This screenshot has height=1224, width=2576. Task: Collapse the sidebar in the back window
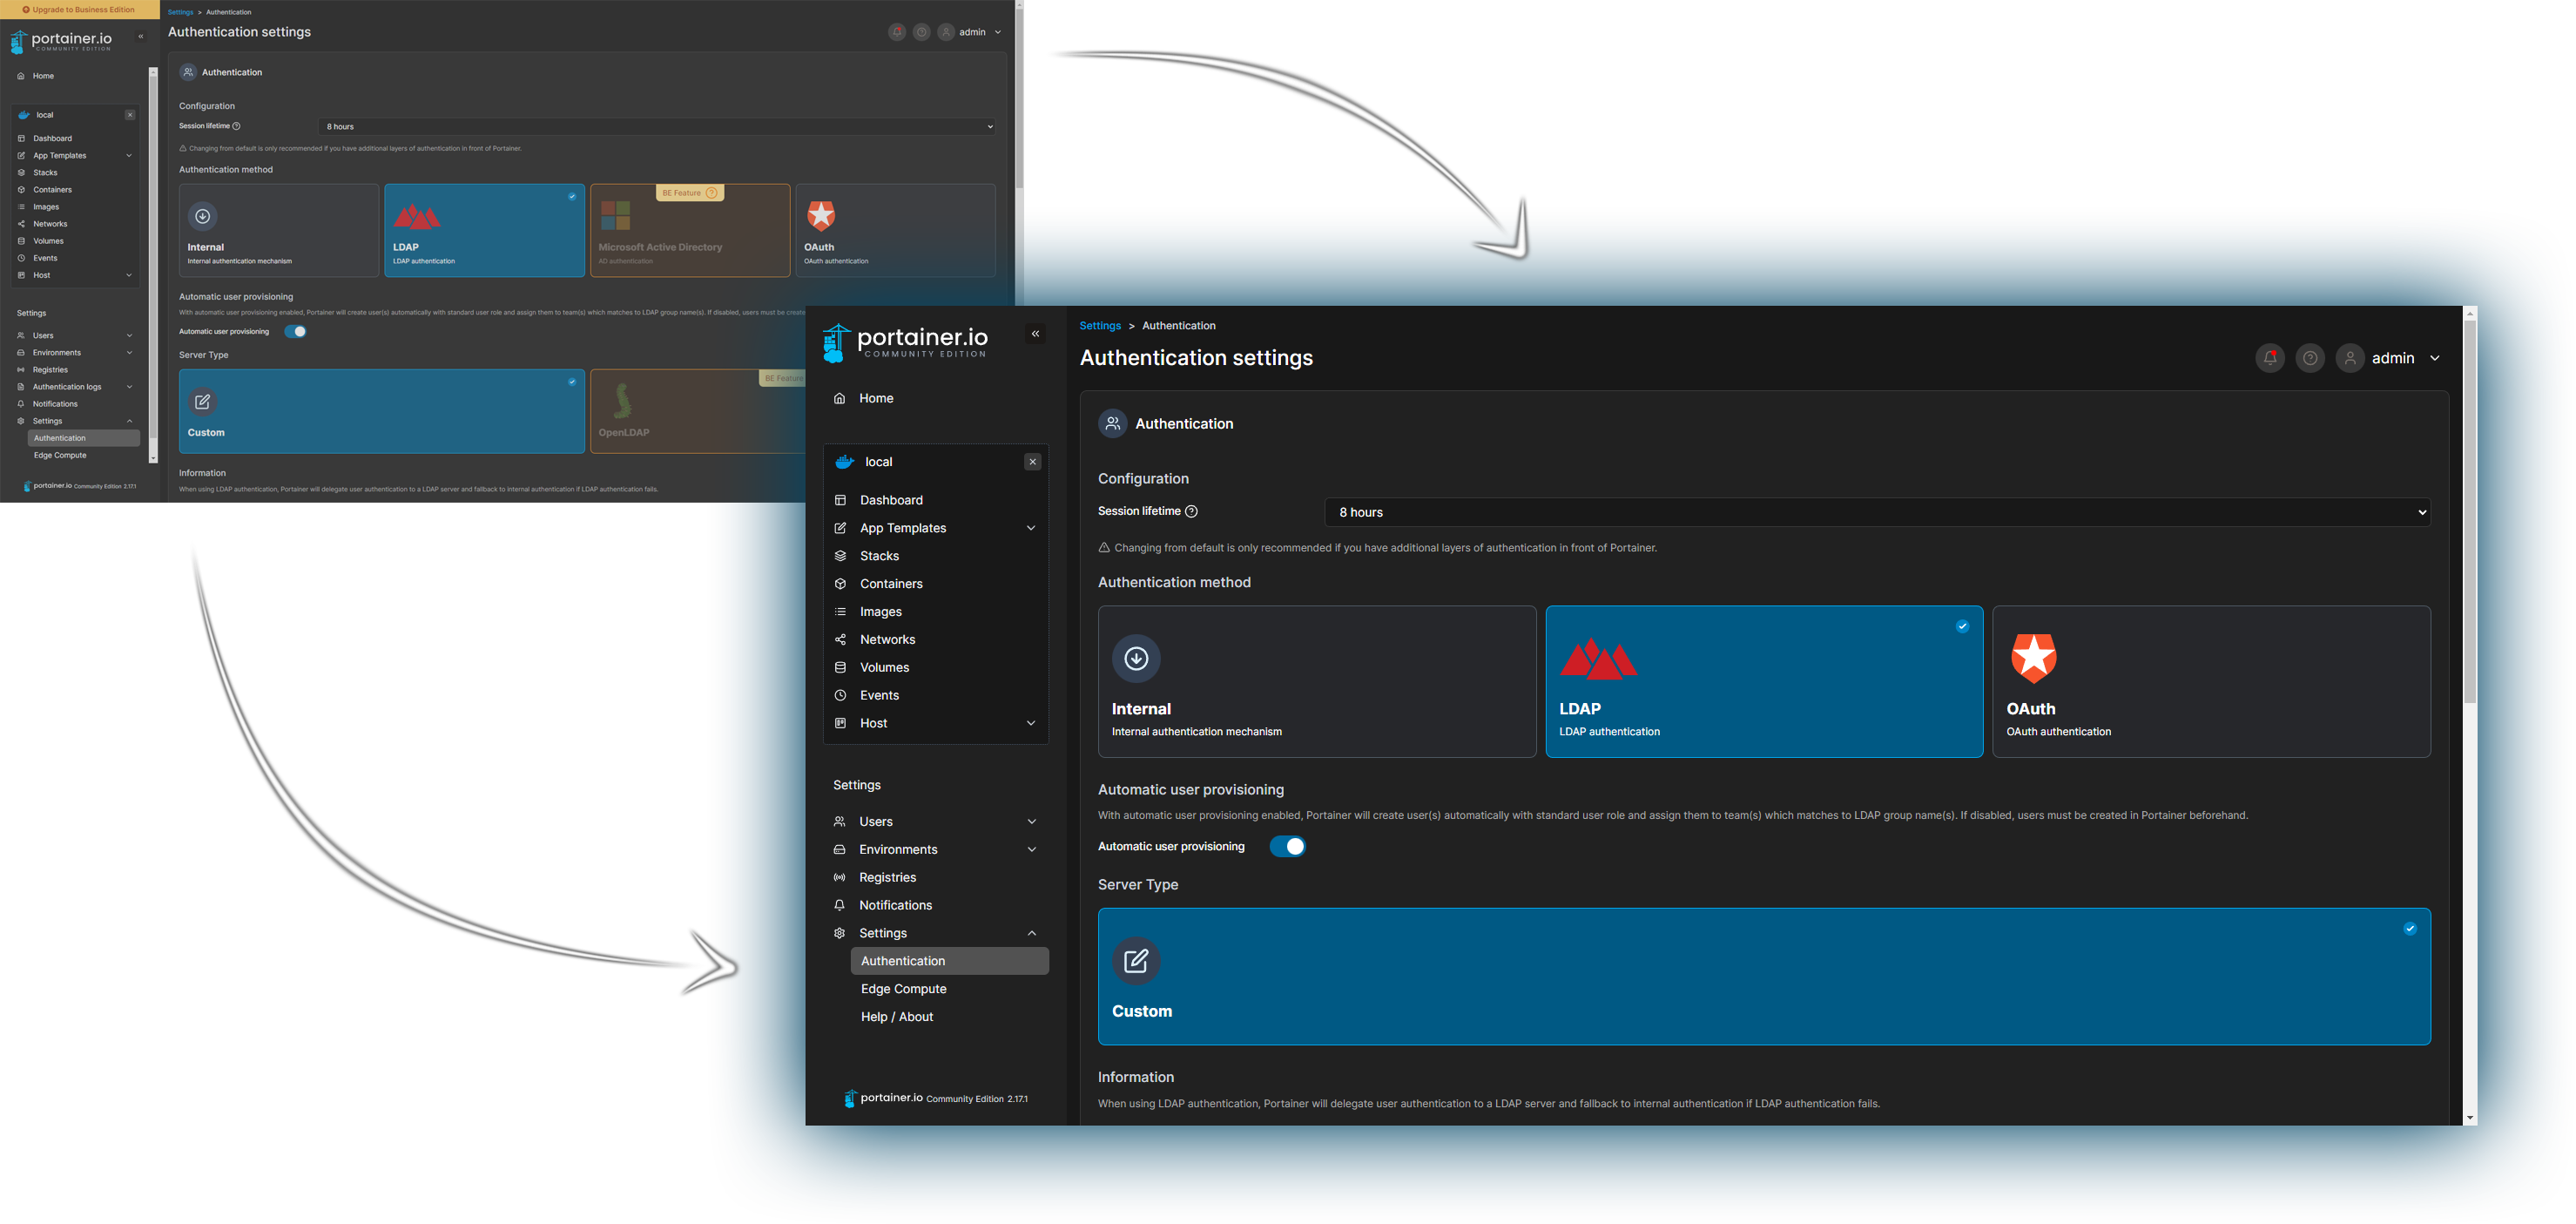[140, 36]
